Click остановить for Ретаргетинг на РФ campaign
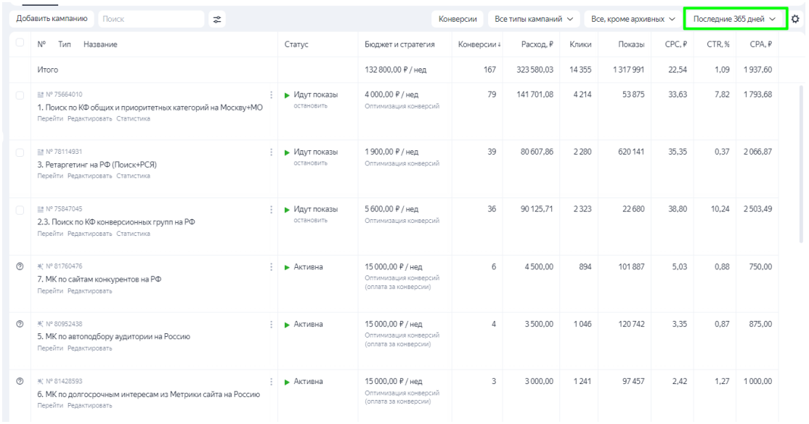 pos(311,163)
